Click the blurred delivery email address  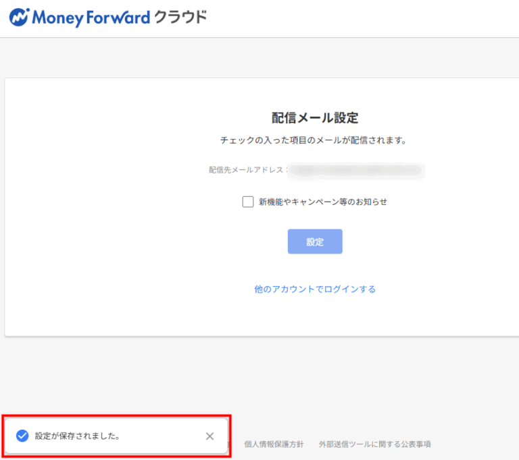[356, 170]
